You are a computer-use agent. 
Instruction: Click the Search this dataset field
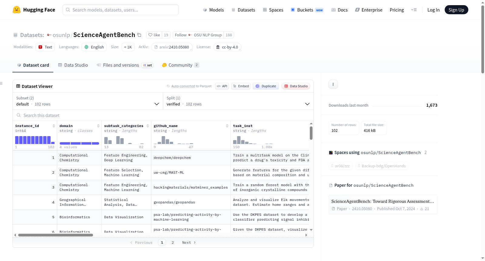click(163, 115)
